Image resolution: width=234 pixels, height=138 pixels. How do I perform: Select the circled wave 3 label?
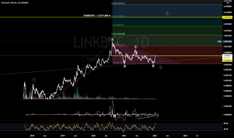click(109, 40)
